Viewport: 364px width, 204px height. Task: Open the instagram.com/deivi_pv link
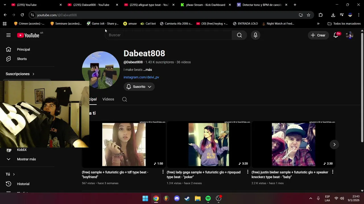(141, 77)
